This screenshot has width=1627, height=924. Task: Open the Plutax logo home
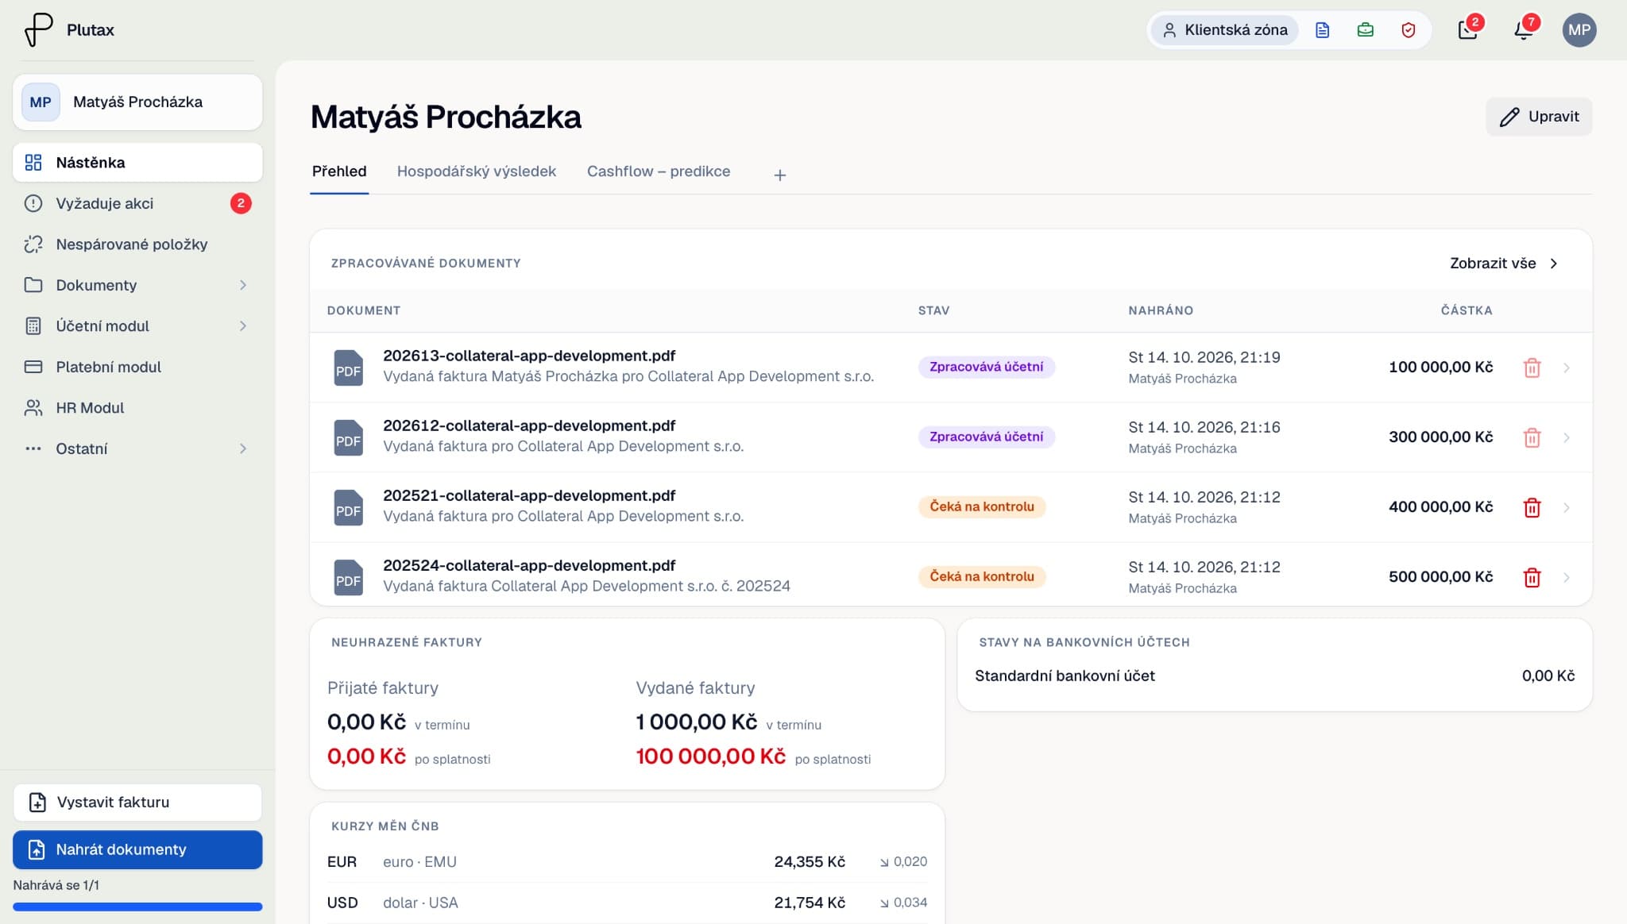point(68,30)
